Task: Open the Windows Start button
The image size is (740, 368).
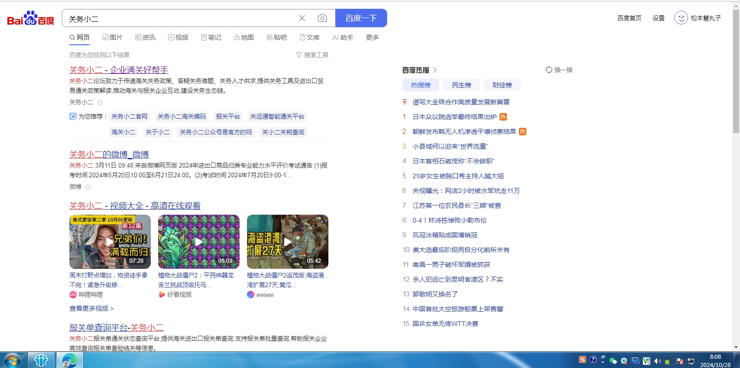Action: pos(12,360)
